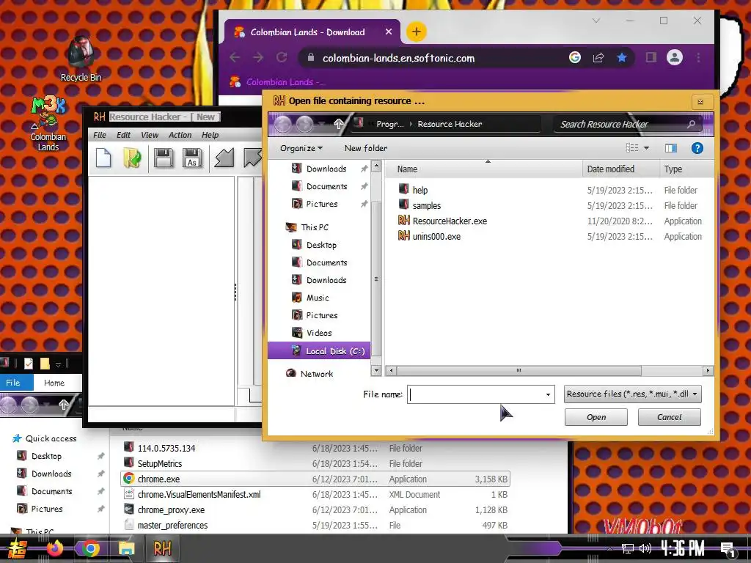The height and width of the screenshot is (563, 751).
Task: Click the forward arrow in file dialog
Action: pyautogui.click(x=304, y=124)
